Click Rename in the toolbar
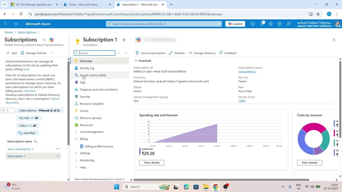This screenshot has width=342, height=192. coord(177,53)
